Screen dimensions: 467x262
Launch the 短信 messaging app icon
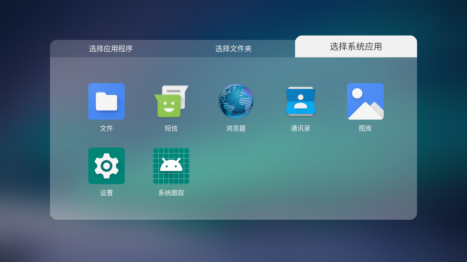[x=171, y=101]
